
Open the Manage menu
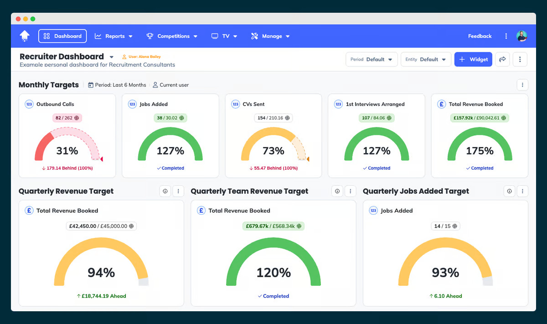(x=270, y=36)
